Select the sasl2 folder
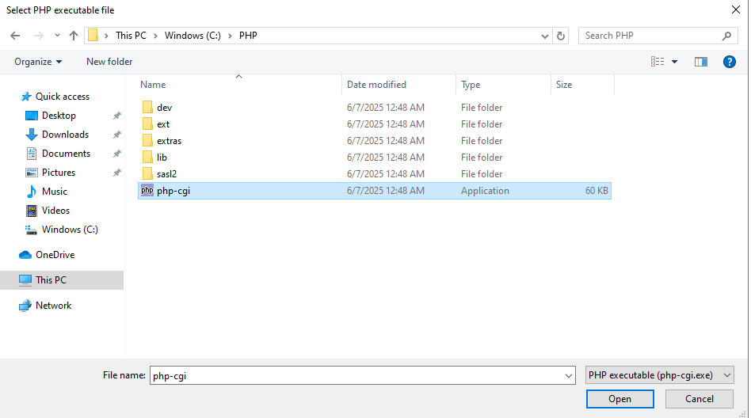The image size is (751, 418). (374, 174)
